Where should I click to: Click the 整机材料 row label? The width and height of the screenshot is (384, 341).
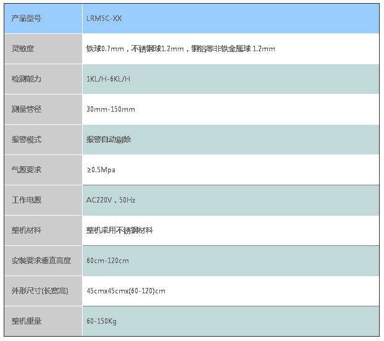[x=27, y=230]
